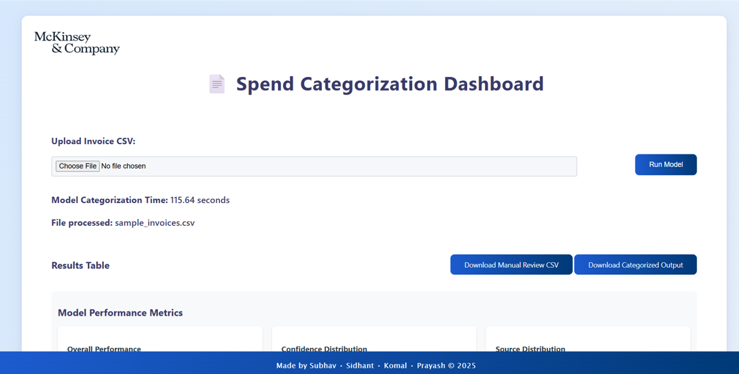The image size is (739, 374).
Task: Download the Categorized Output file
Action: pos(635,265)
